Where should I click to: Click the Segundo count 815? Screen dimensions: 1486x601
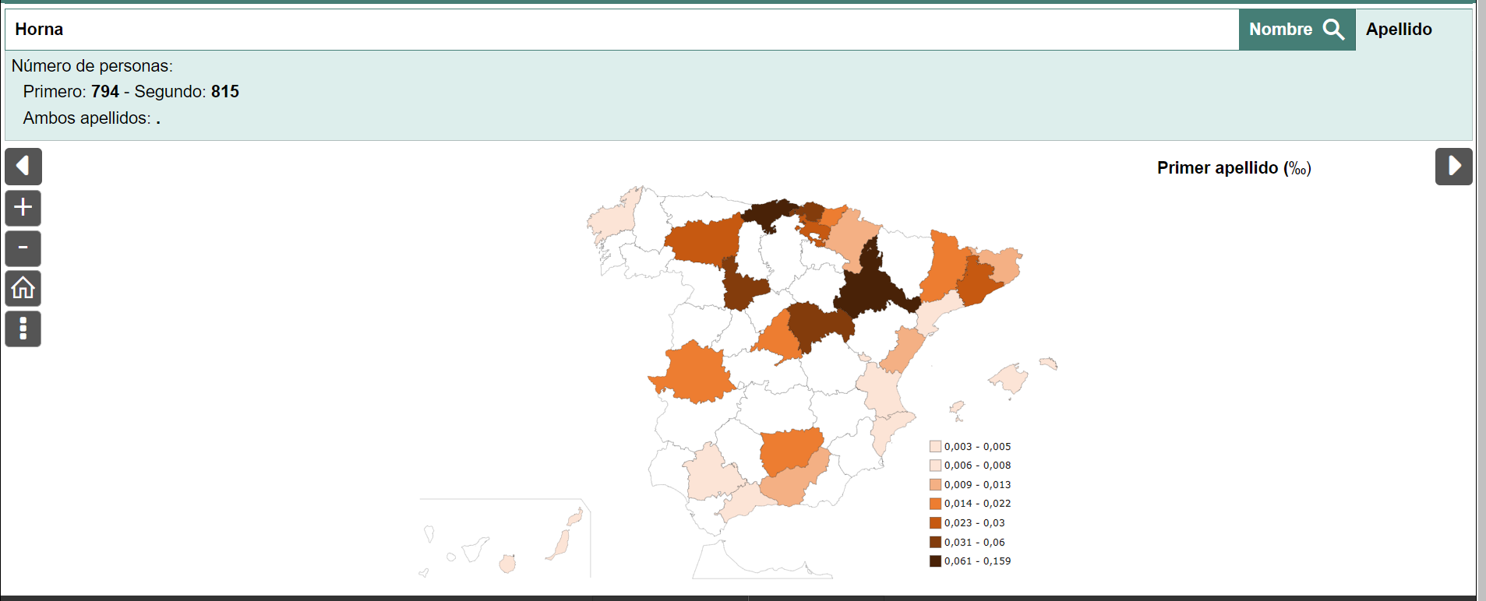(225, 92)
